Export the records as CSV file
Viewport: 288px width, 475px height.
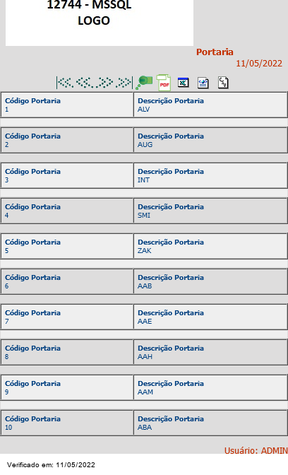pos(223,83)
